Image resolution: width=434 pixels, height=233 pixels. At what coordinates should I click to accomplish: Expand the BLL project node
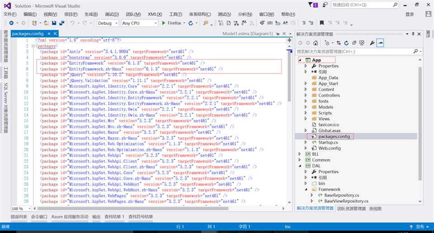coord(300,154)
